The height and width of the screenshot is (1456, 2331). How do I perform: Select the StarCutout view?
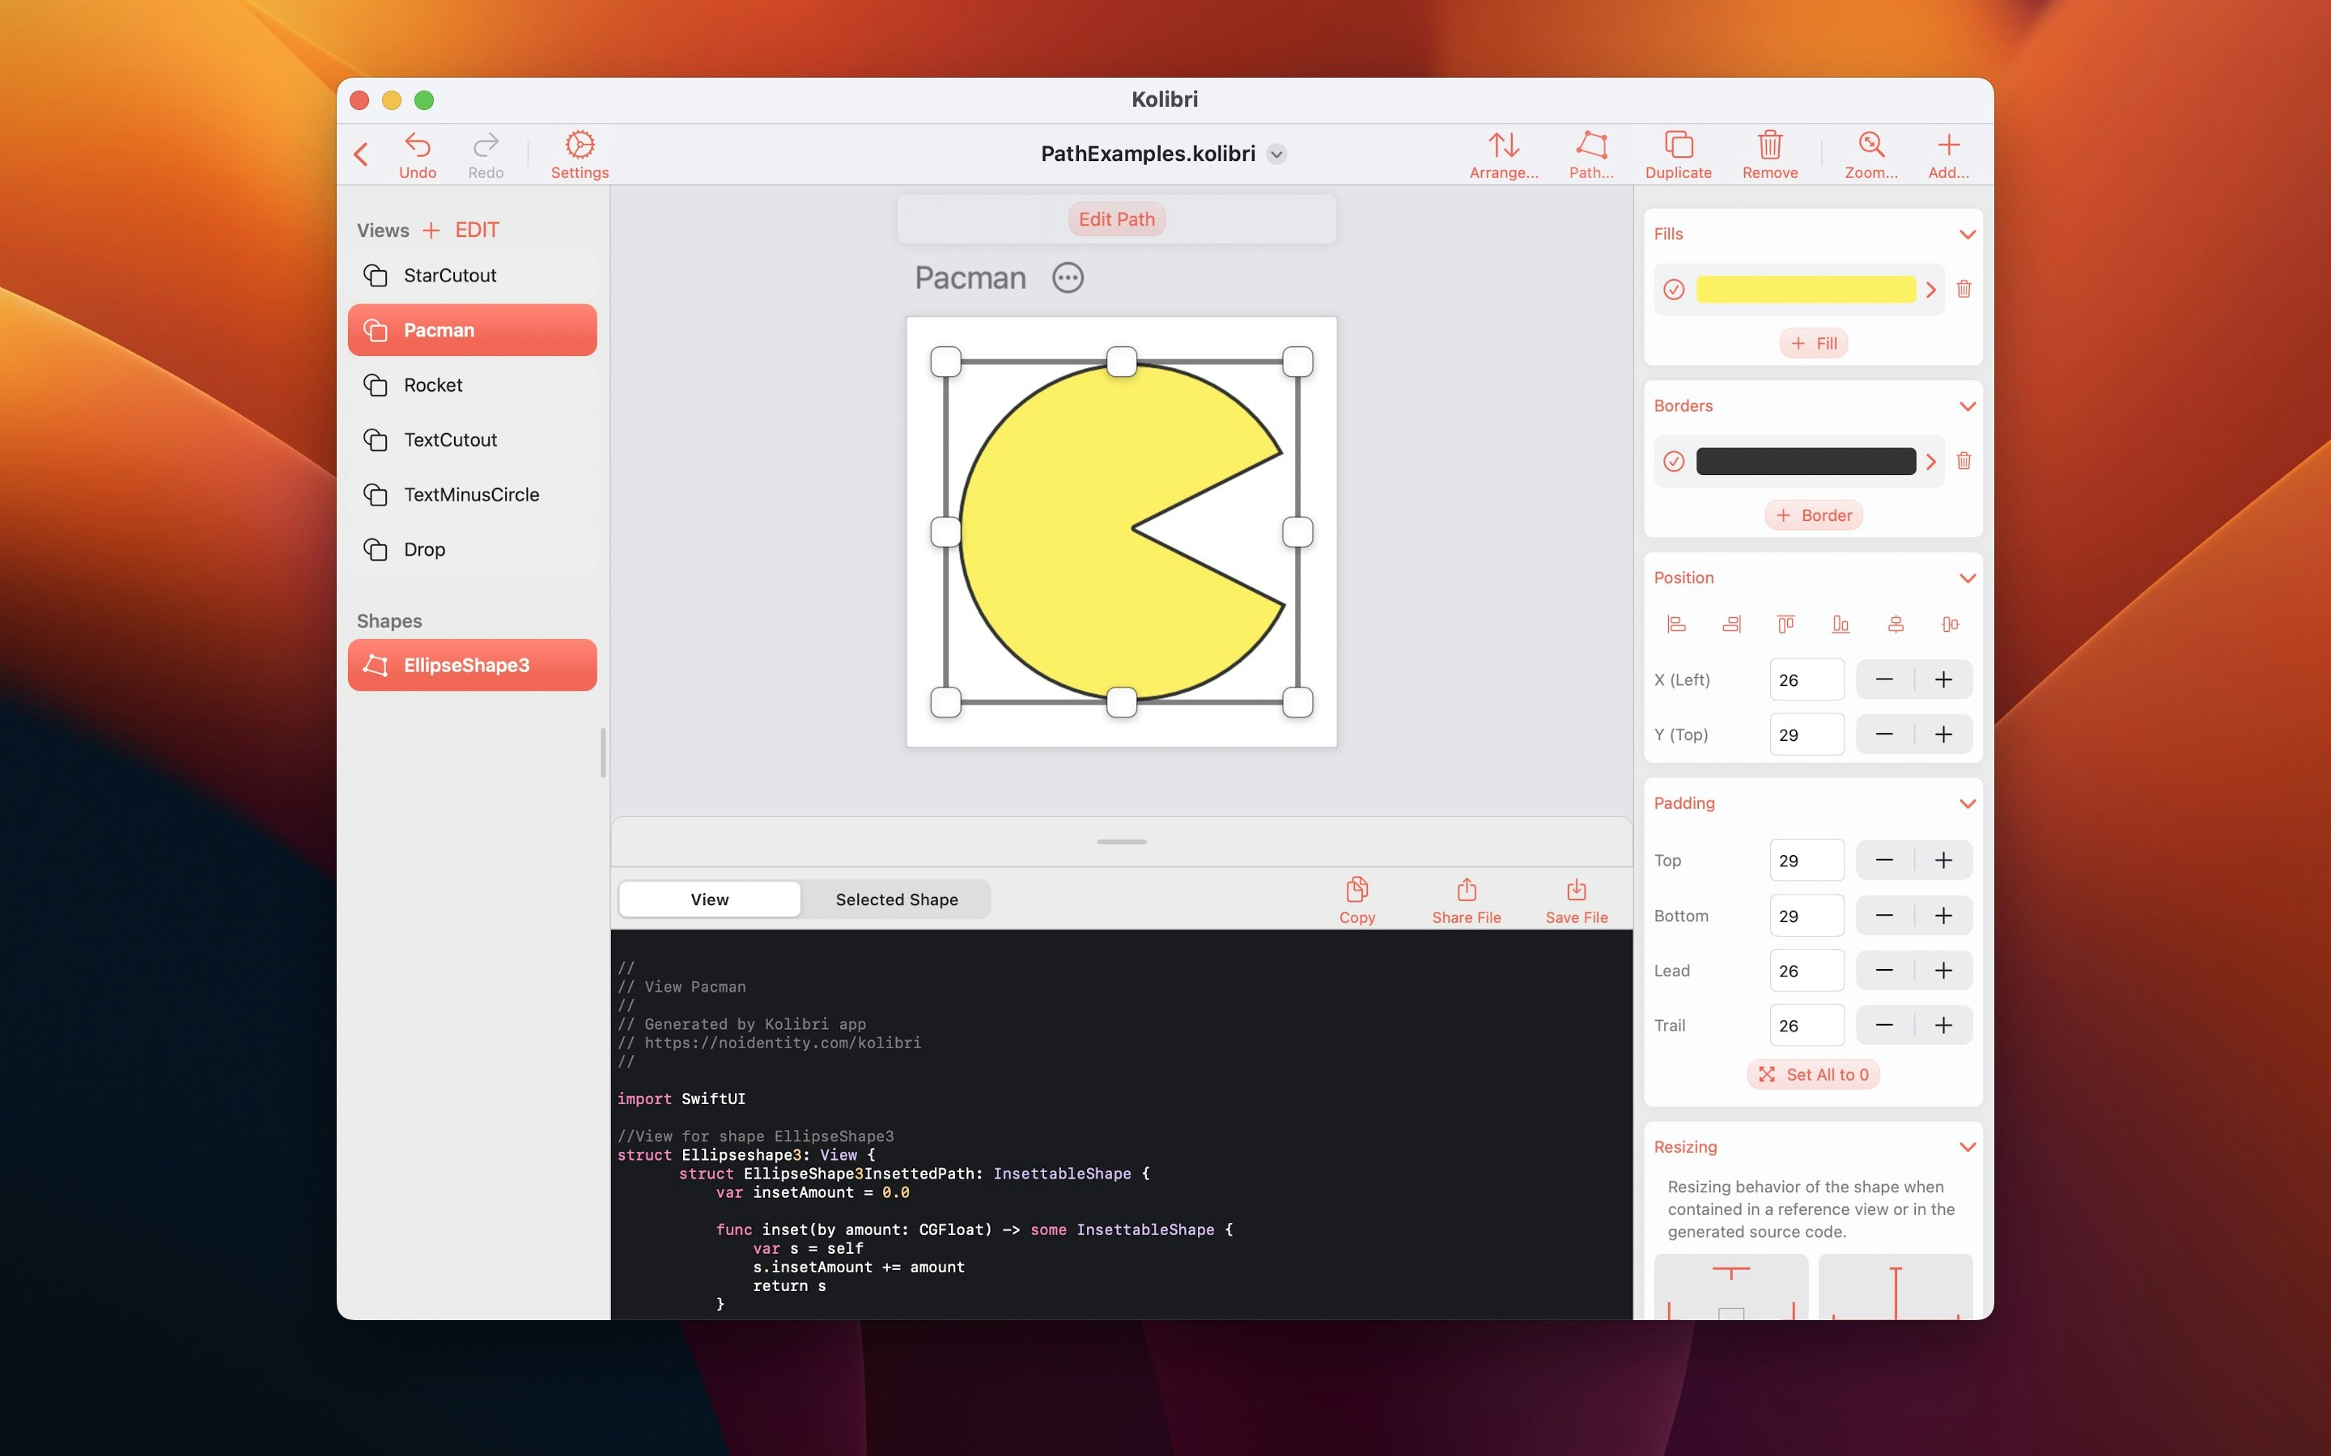(472, 275)
